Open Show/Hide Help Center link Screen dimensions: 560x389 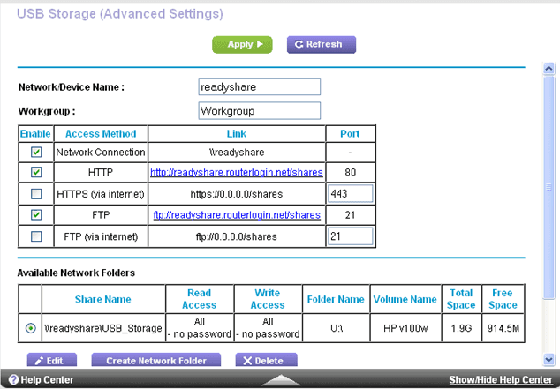click(x=500, y=380)
